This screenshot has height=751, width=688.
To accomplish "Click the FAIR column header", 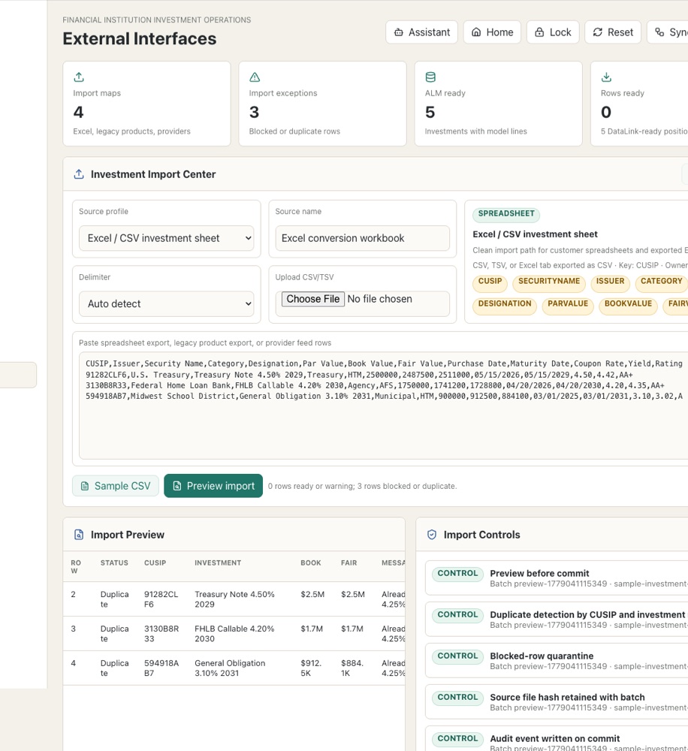I will pos(349,562).
